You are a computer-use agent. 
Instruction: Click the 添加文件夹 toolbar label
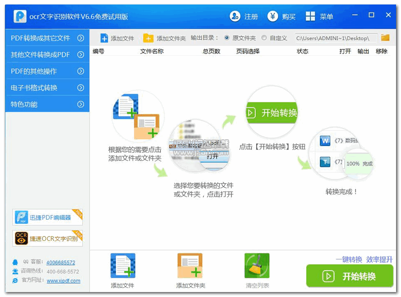click(171, 38)
